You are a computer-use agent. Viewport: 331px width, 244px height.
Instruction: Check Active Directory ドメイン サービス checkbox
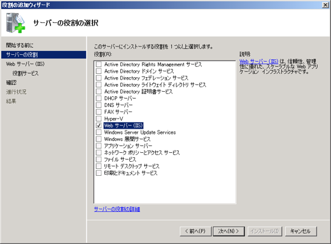click(x=99, y=71)
